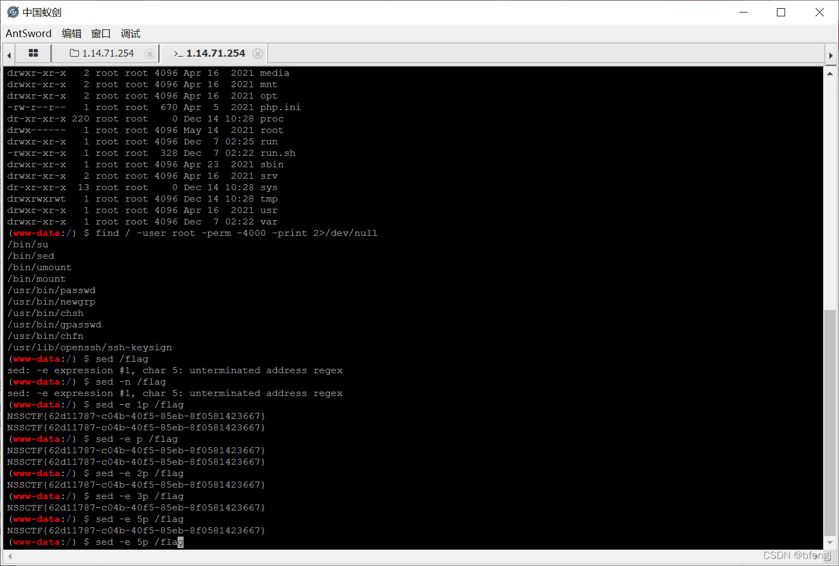Select the 1.14.71.254 terminal tab
The image size is (839, 566).
pyautogui.click(x=213, y=53)
